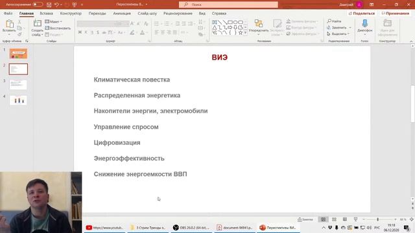Switch to slide sorter view icon
This screenshot has height=233, width=415.
tap(335, 219)
